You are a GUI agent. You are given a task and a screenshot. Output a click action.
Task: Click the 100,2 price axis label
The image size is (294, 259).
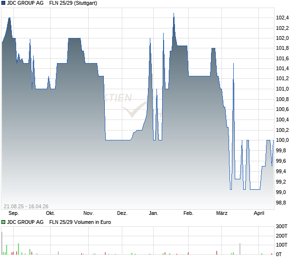pyautogui.click(x=282, y=130)
